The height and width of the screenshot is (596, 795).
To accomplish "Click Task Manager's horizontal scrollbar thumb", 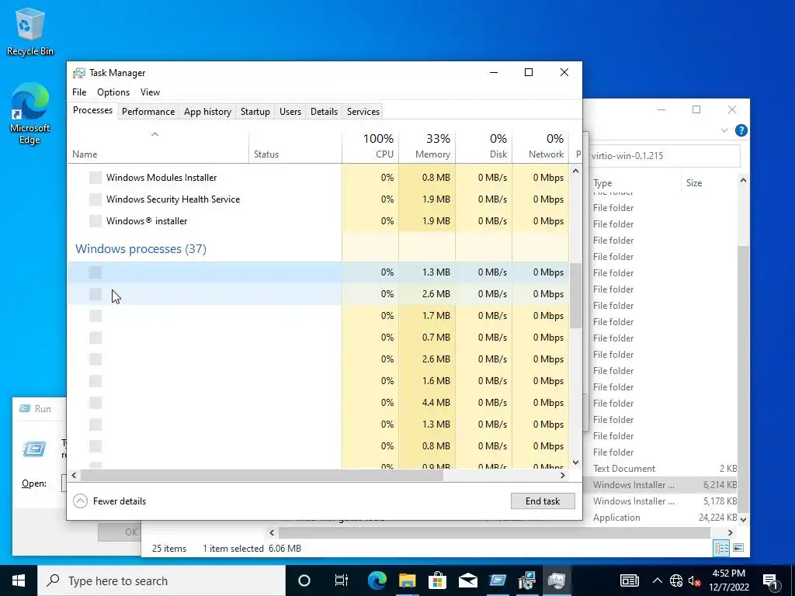I will [x=262, y=475].
